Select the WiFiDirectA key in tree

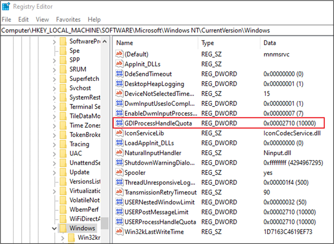point(85,219)
